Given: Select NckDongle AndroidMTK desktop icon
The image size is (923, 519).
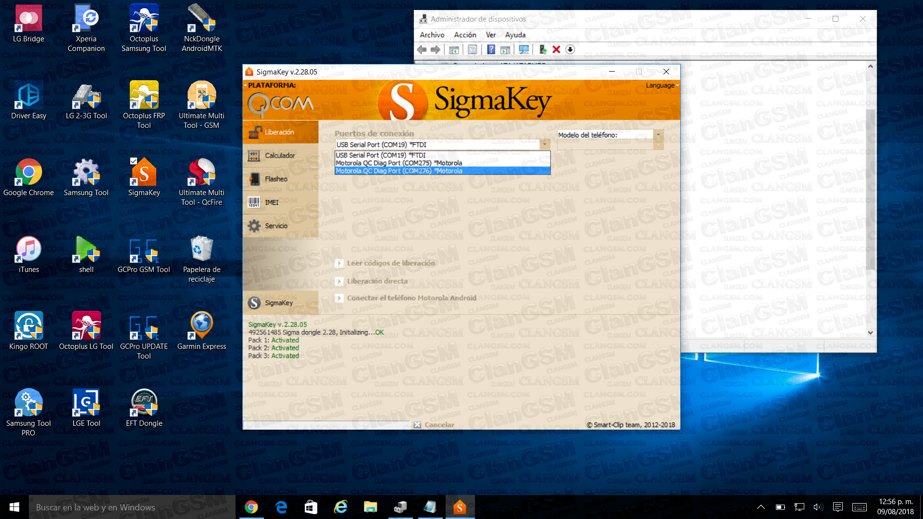Looking at the screenshot, I should point(201,29).
